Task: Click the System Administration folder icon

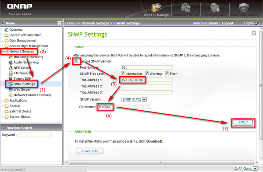Action: pos(7,35)
